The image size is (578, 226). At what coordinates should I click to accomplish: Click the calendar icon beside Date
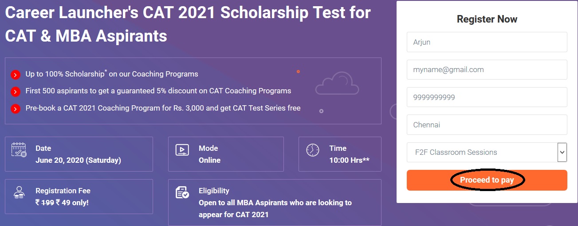tap(19, 150)
